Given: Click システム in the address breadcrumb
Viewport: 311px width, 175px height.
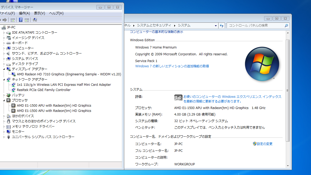Looking at the screenshot, I should pos(184,25).
